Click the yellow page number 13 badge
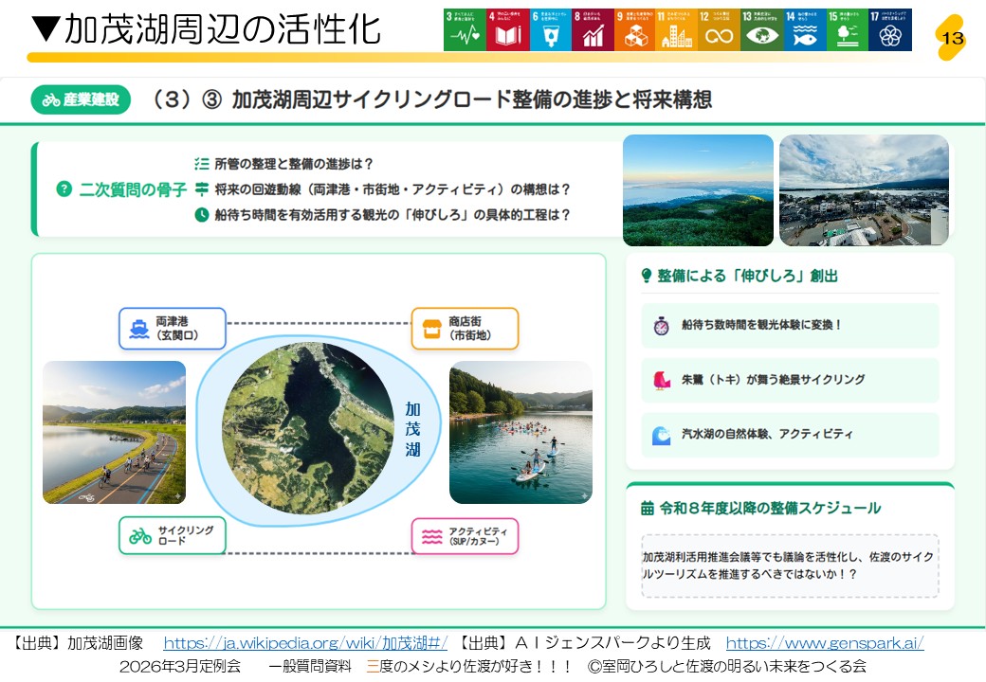Viewport: 986px width, 682px height. pyautogui.click(x=952, y=38)
